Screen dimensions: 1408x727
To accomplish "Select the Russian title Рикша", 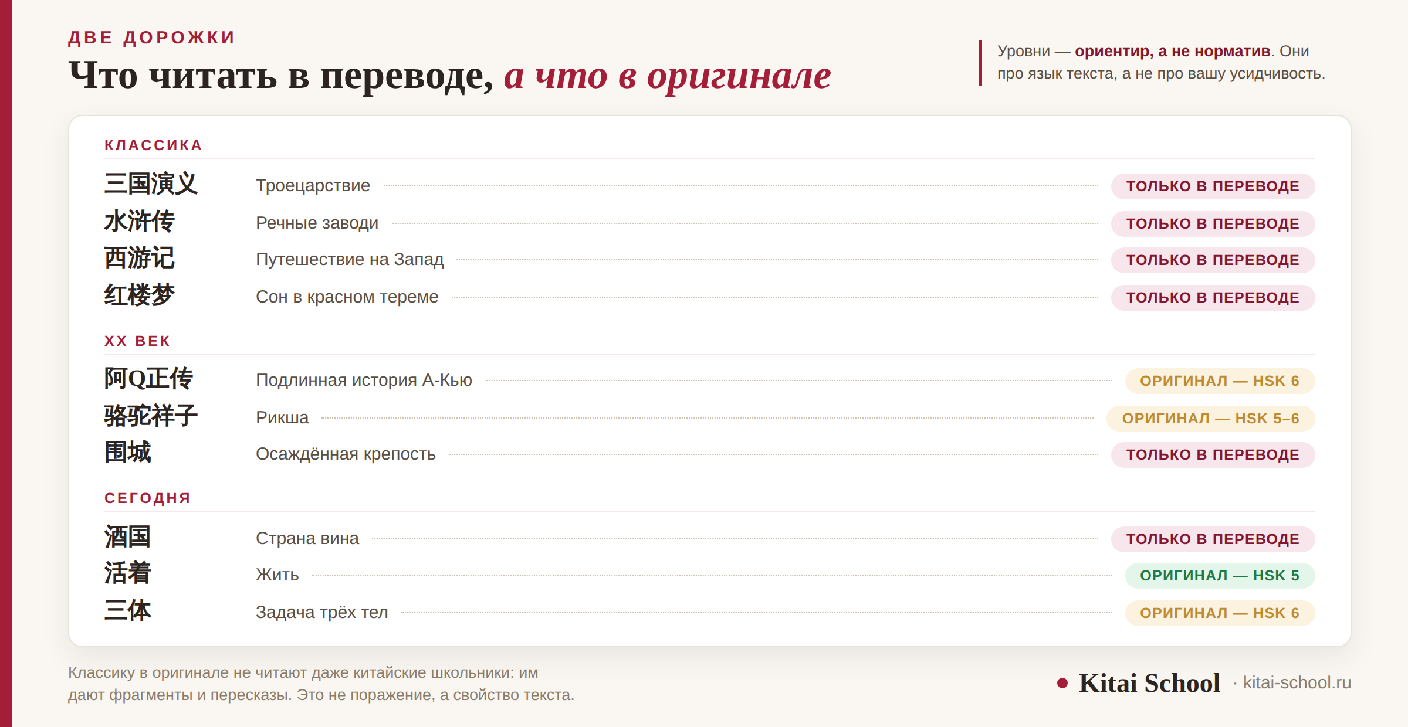I will pyautogui.click(x=282, y=417).
